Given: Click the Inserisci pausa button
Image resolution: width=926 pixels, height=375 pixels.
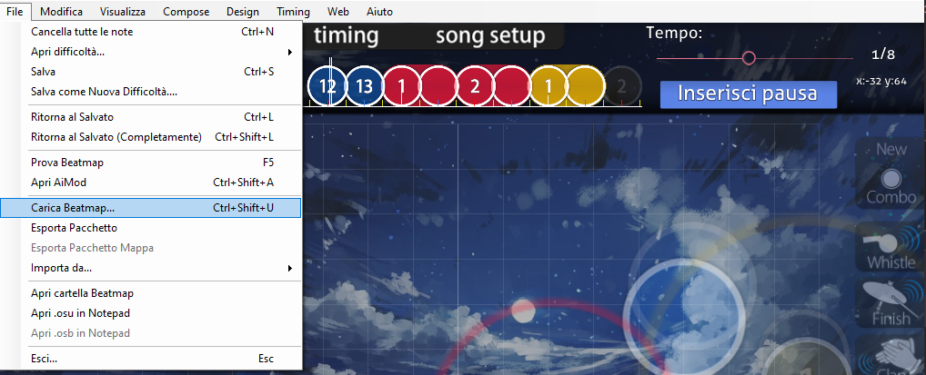Looking at the screenshot, I should point(749,94).
